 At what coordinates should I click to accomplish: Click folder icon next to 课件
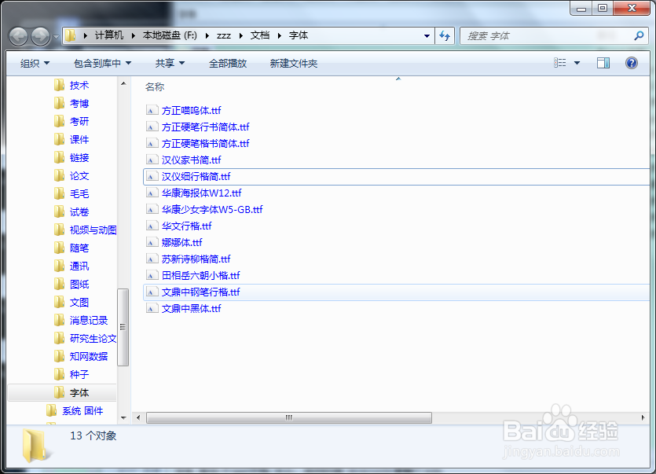coord(60,139)
